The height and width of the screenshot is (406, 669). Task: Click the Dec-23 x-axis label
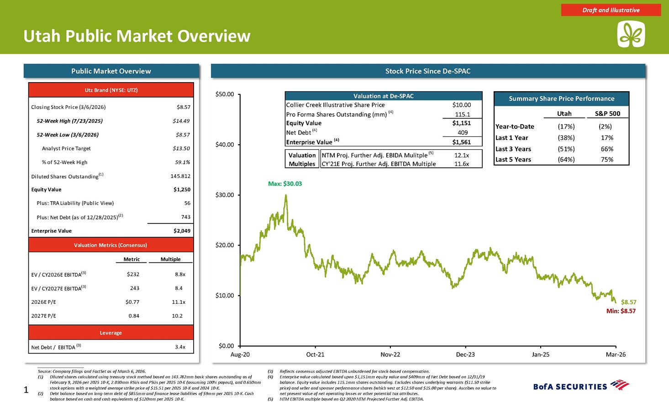click(x=465, y=354)
